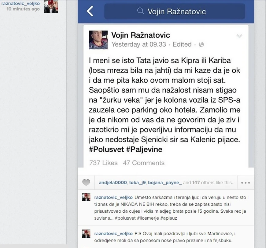This screenshot has height=248, width=266.
Task: Click raznatovic_veljko username at top left
Action: tap(20, 3)
